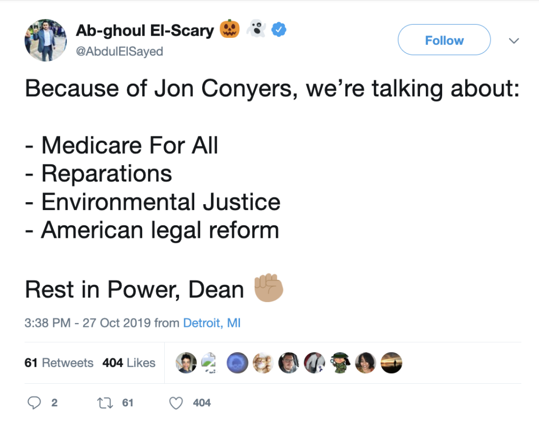Follow the Ab-ghoul El-Scary account

[444, 40]
